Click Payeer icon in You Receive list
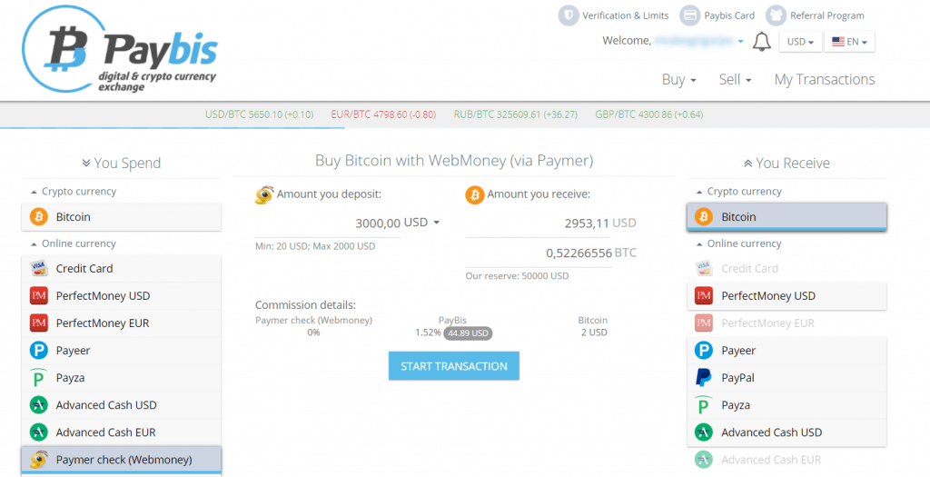The height and width of the screenshot is (477, 930). coord(704,351)
